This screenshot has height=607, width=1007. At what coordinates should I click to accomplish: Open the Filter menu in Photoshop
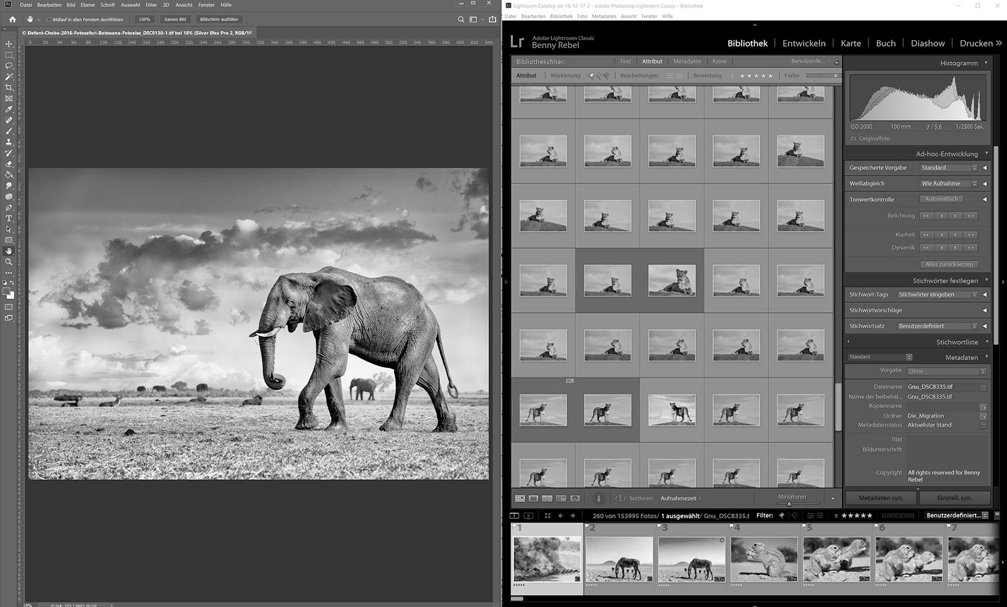click(151, 5)
